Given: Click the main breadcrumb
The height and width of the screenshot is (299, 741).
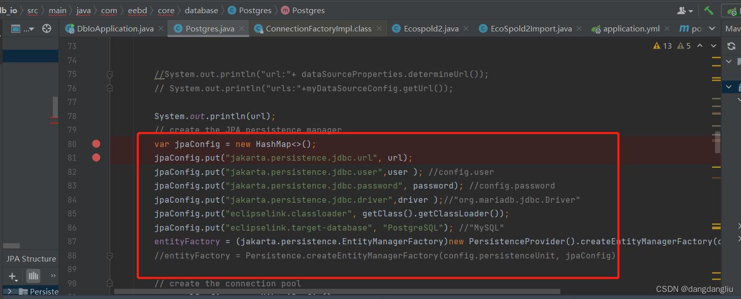Looking at the screenshot, I should 58,10.
